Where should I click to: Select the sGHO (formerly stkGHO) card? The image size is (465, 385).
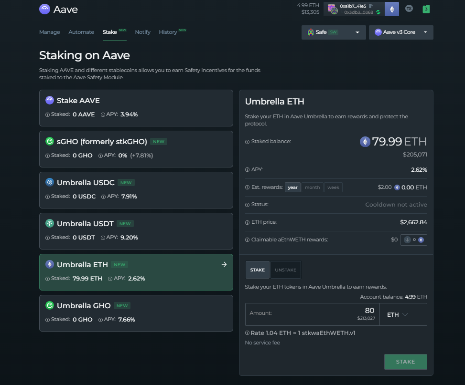coord(136,149)
